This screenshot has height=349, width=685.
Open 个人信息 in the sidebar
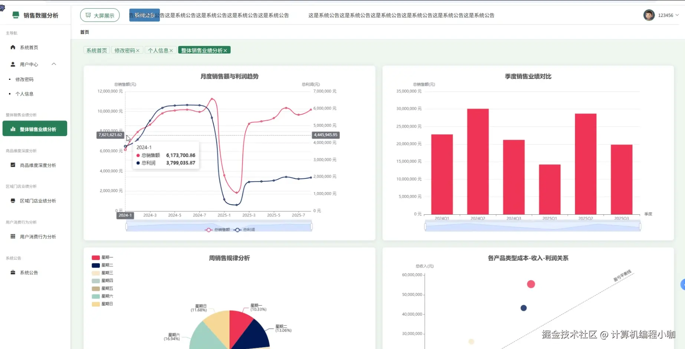24,94
